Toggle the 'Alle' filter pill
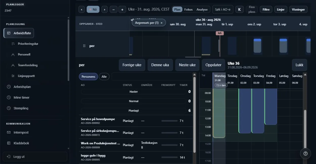The height and width of the screenshot is (164, 316). pos(104,77)
